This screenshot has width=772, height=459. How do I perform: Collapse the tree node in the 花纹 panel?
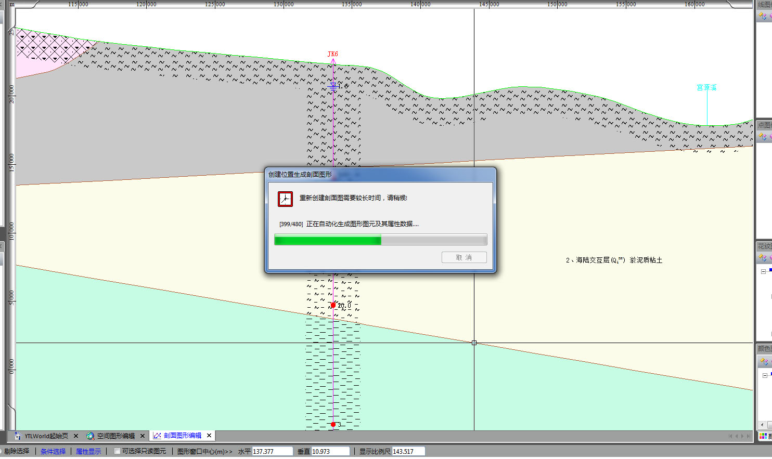pyautogui.click(x=763, y=271)
